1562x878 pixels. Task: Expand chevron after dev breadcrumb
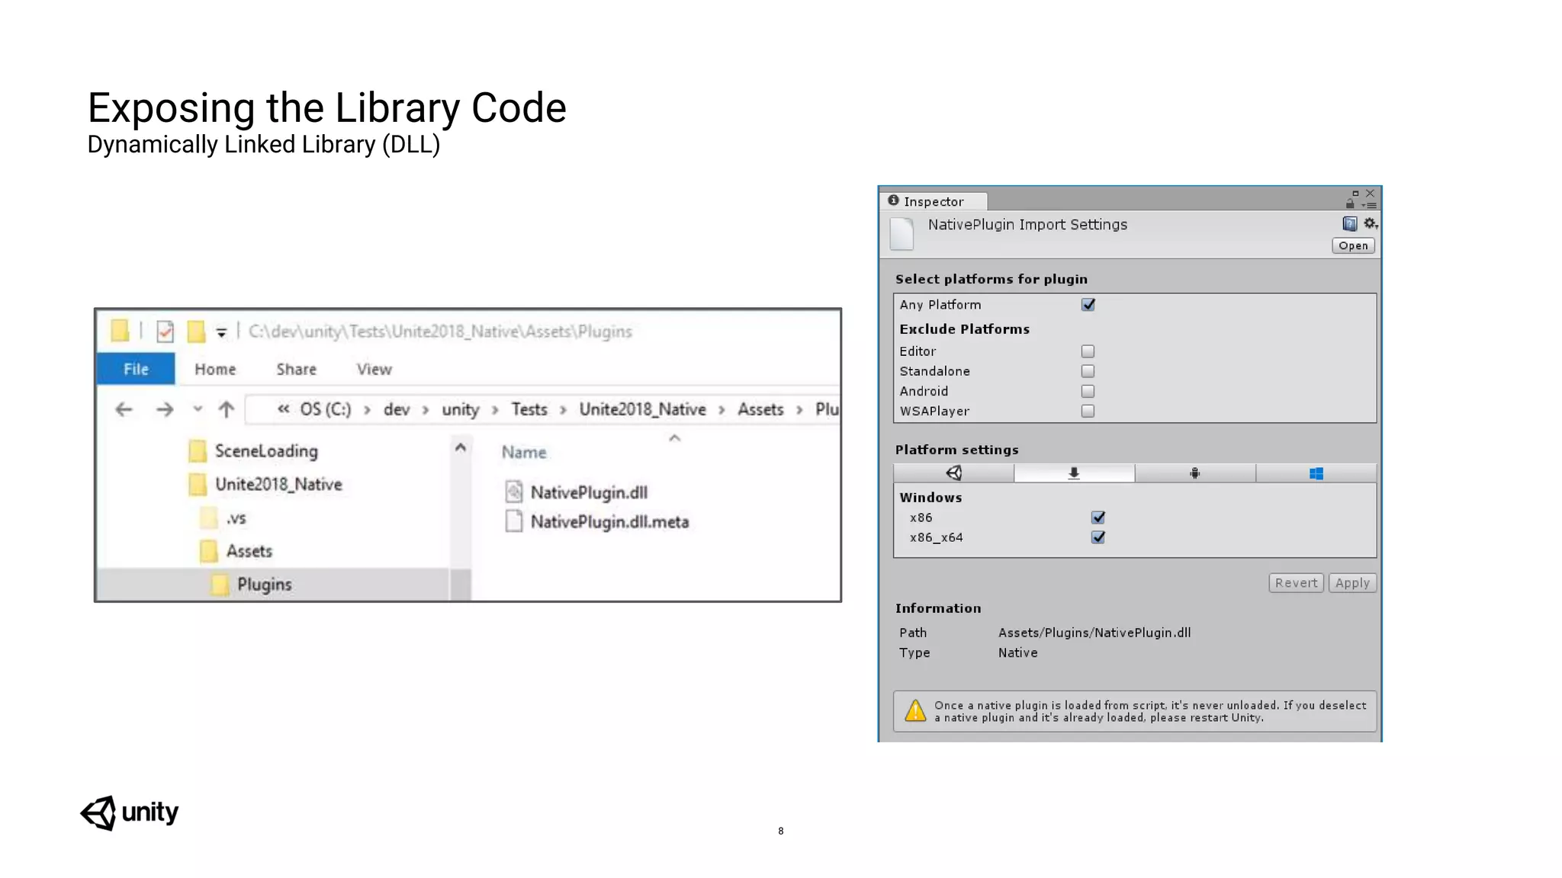coord(426,410)
